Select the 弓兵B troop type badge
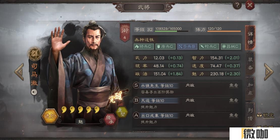280x140 pixels. (187, 46)
